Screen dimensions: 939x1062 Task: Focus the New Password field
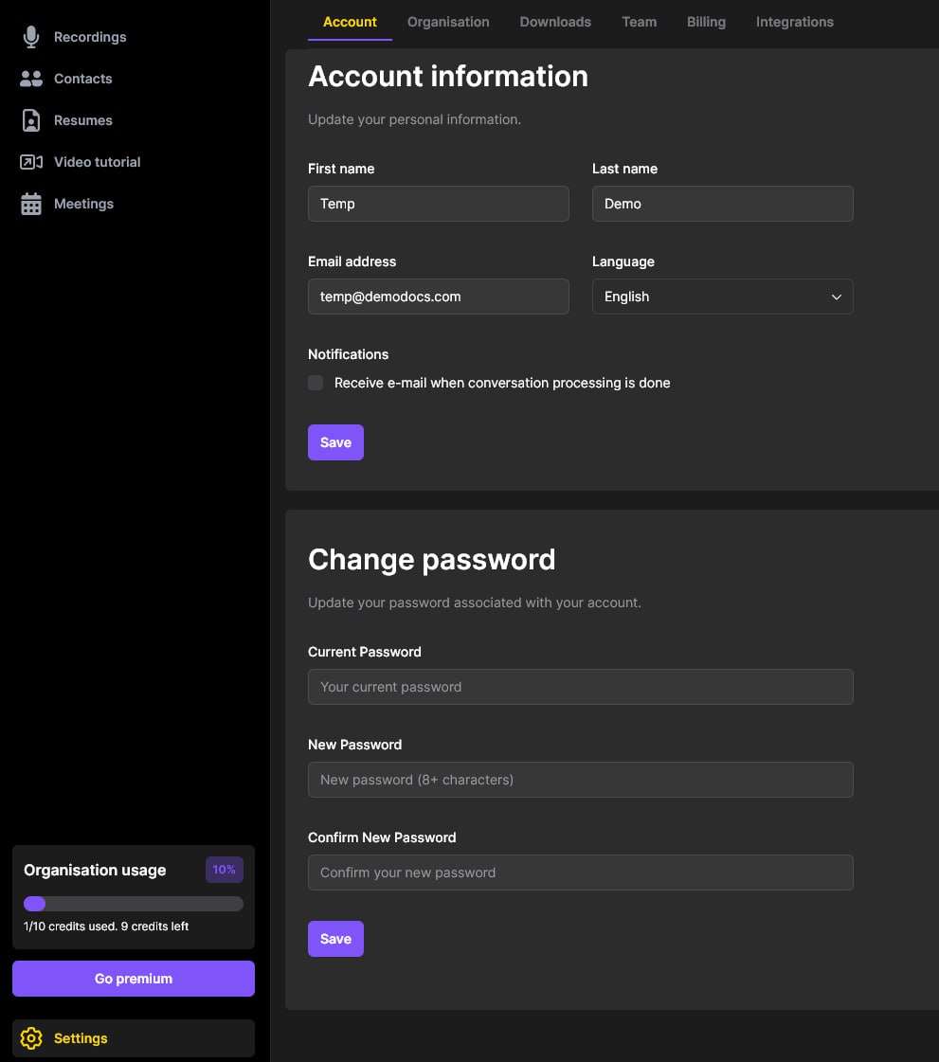point(580,780)
